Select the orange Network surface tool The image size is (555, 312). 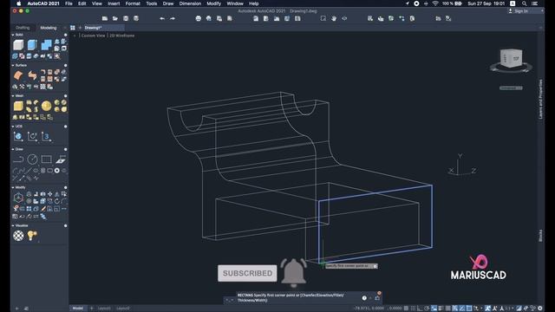coord(18,75)
